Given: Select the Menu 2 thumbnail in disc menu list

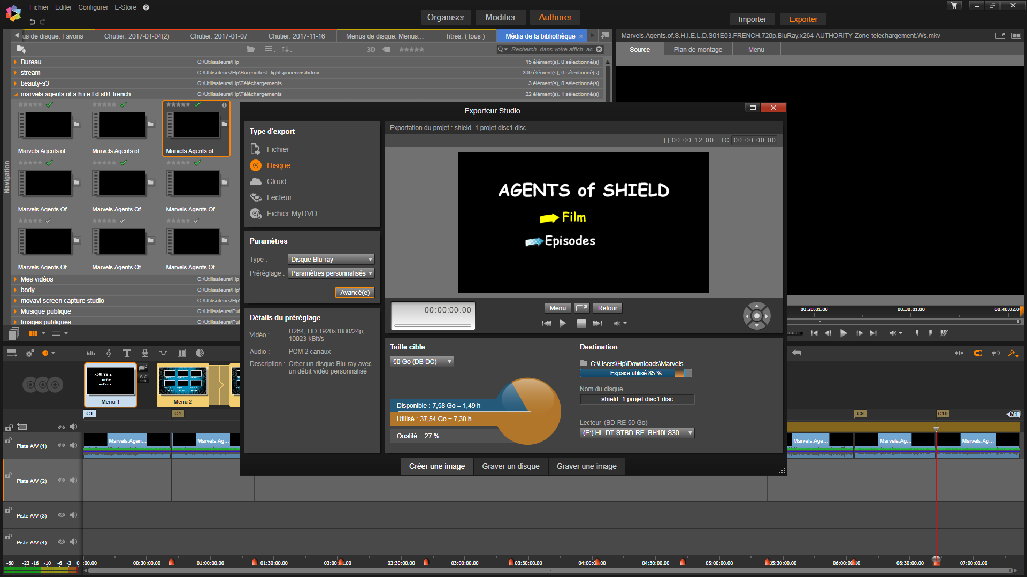Looking at the screenshot, I should click(x=182, y=385).
